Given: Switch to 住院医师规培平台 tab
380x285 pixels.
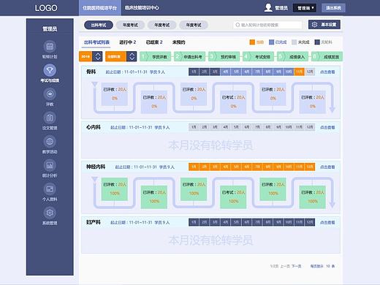Looking at the screenshot, I should 99,8.
